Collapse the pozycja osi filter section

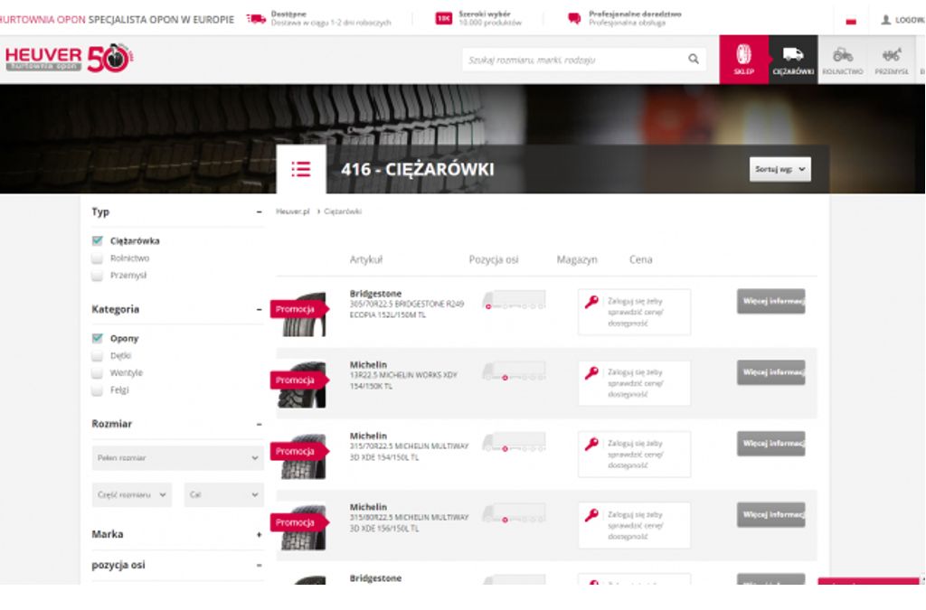(x=260, y=565)
